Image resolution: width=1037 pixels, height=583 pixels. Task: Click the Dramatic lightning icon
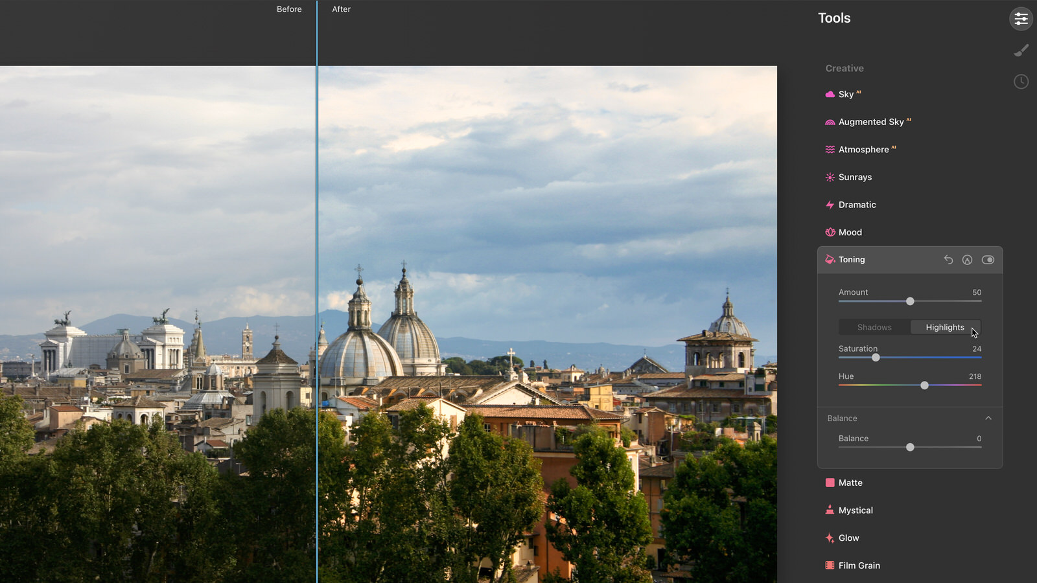(830, 205)
